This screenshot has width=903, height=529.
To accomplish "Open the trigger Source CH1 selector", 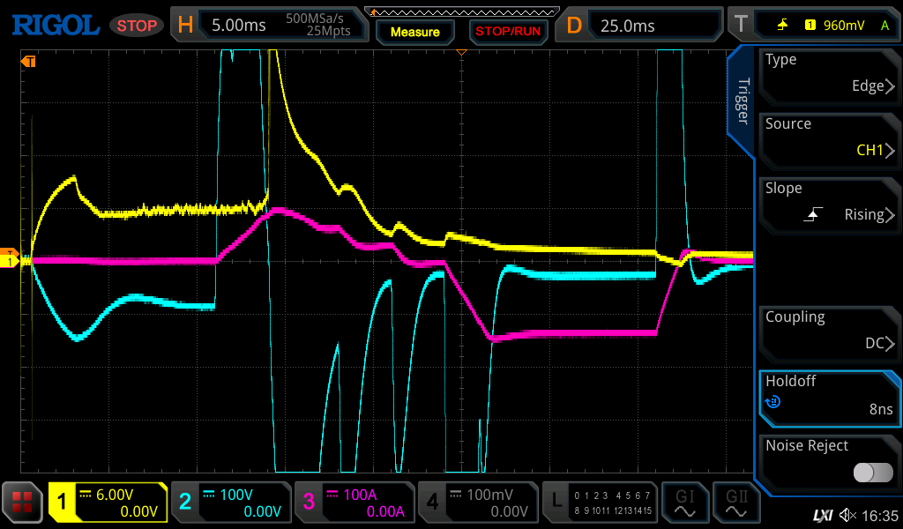I will pos(827,138).
